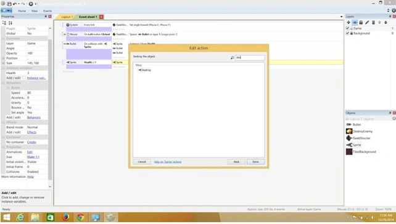The height and width of the screenshot is (224, 396).
Task: Switch to Layout 1 tab
Action: click(x=67, y=17)
